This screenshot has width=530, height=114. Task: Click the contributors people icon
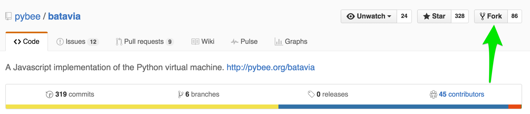433,94
